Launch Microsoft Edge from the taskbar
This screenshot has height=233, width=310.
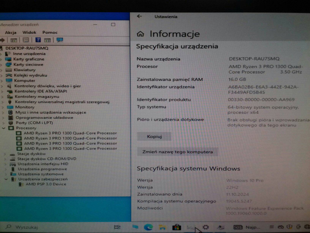[x=148, y=227]
